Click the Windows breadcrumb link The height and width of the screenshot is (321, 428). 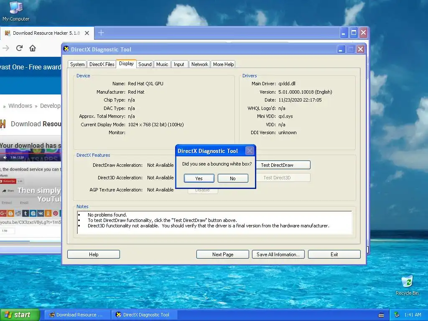tap(20, 106)
